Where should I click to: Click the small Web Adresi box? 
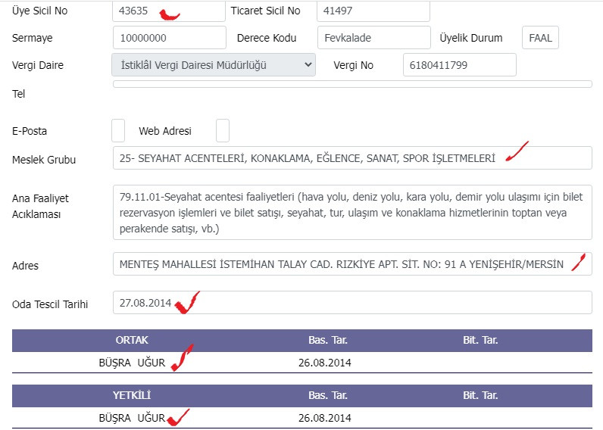223,131
